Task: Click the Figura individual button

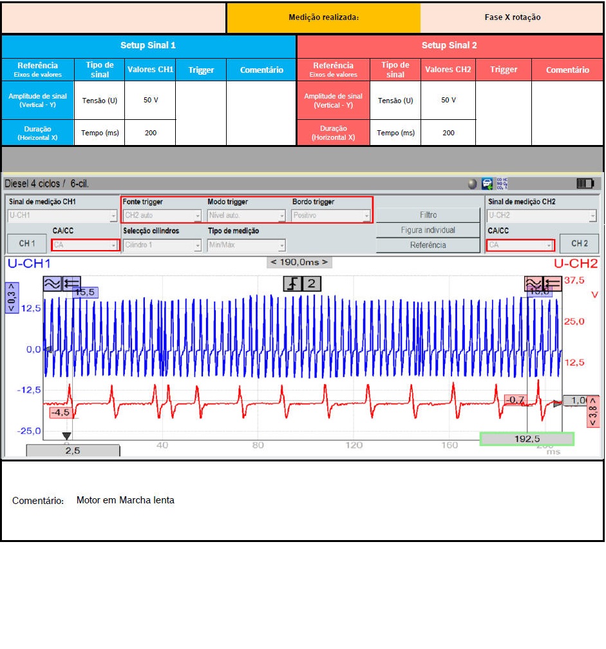Action: tap(428, 230)
